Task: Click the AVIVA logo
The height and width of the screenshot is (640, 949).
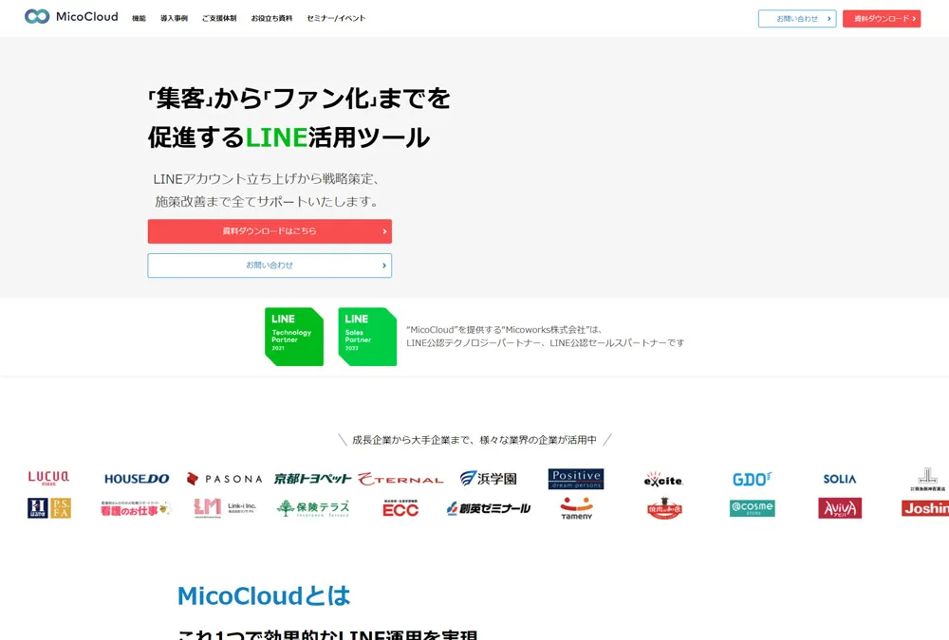Action: 840,508
